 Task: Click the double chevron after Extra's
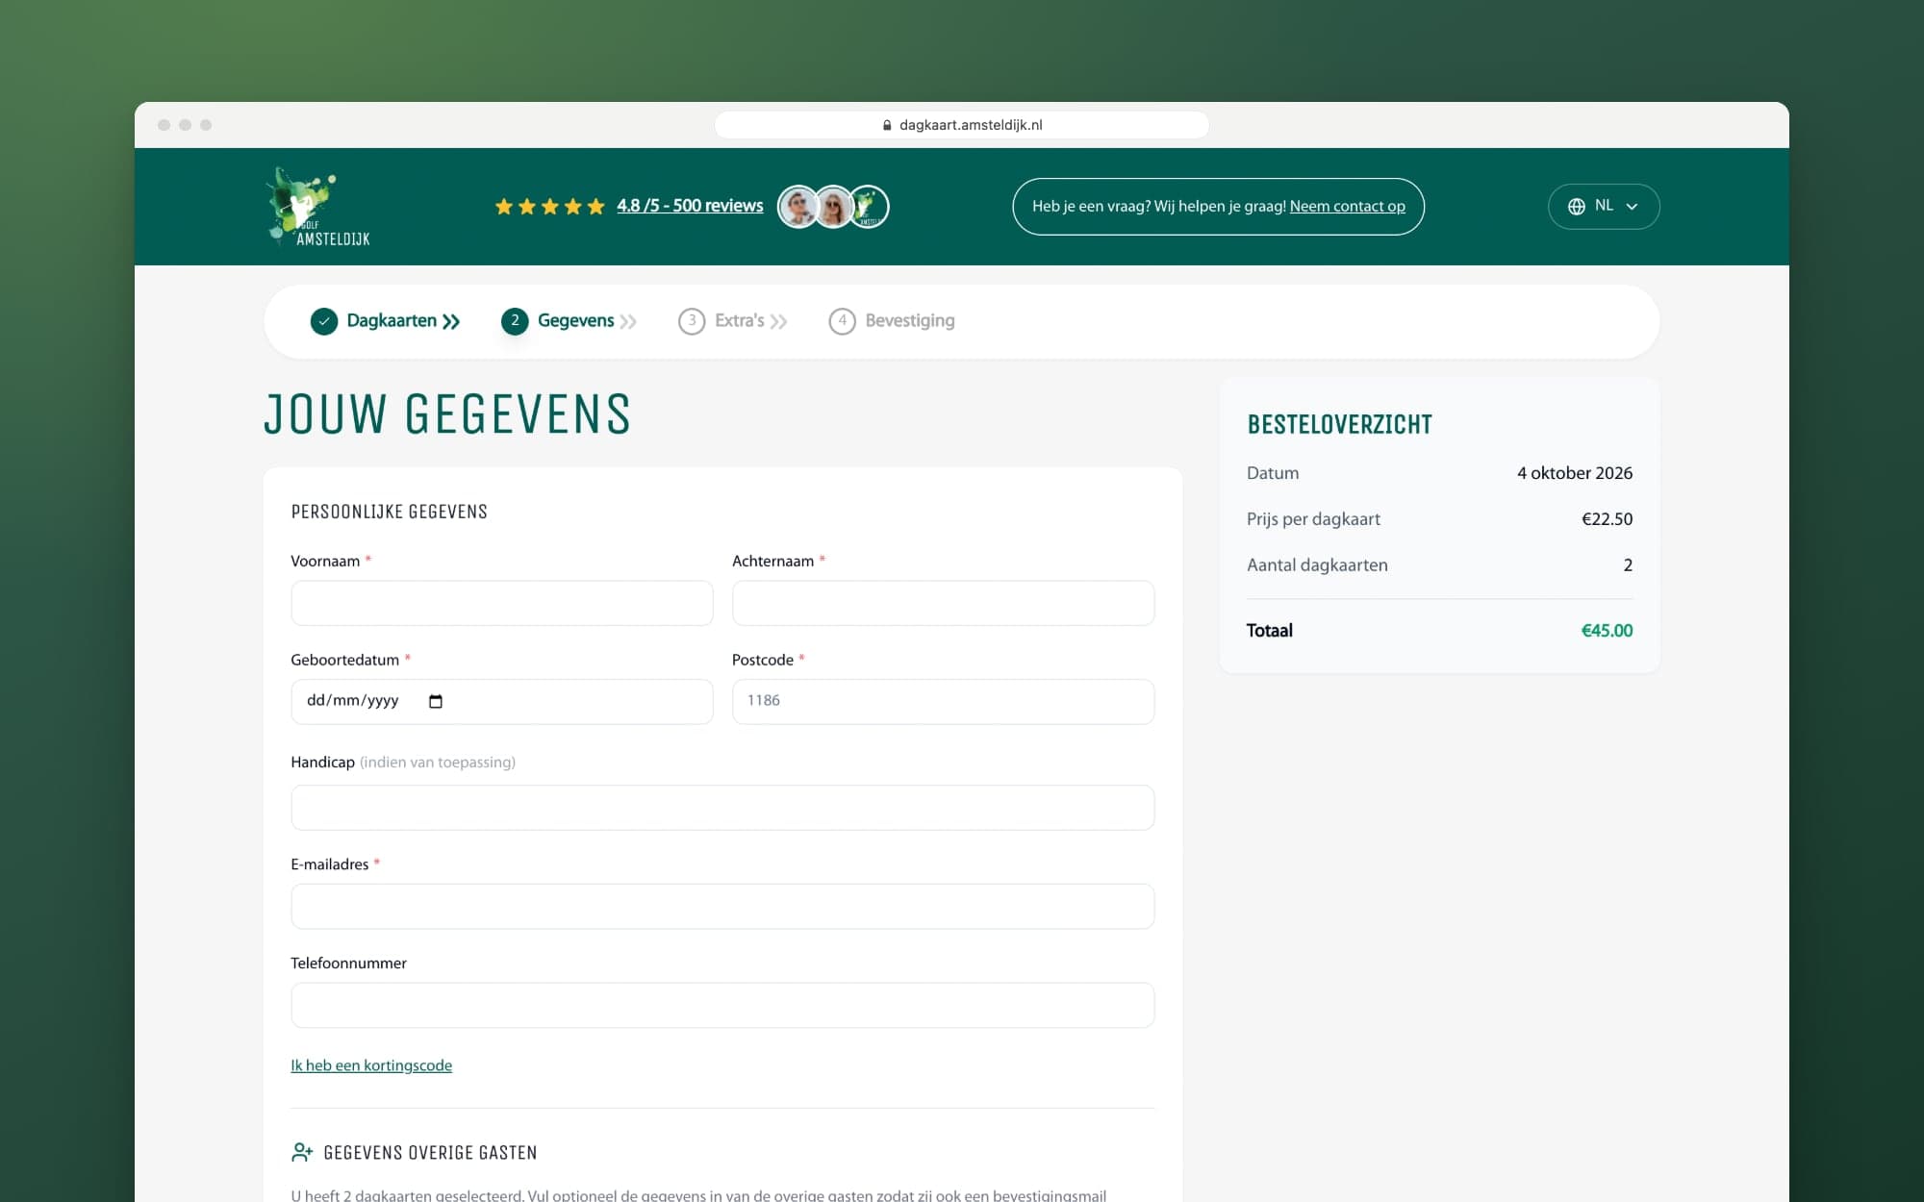pos(778,322)
